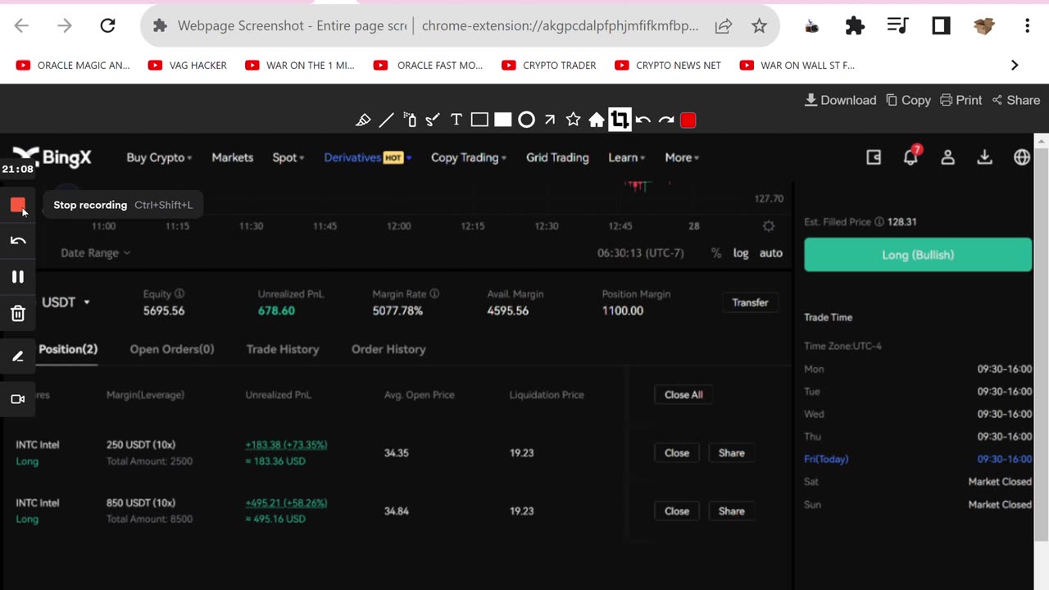This screenshot has width=1049, height=590.
Task: Open the Markets page
Action: click(x=233, y=157)
